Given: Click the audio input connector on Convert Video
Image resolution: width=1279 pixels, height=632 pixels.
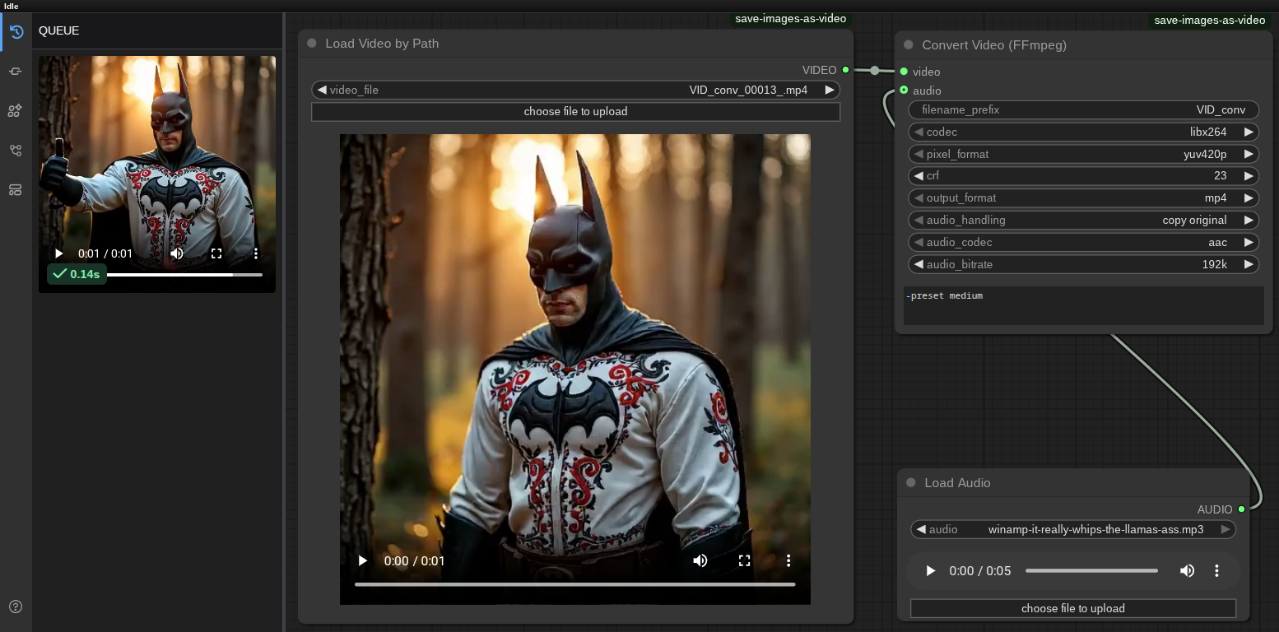Looking at the screenshot, I should pyautogui.click(x=905, y=90).
